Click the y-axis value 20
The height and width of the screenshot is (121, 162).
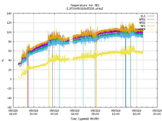(x=10, y=70)
